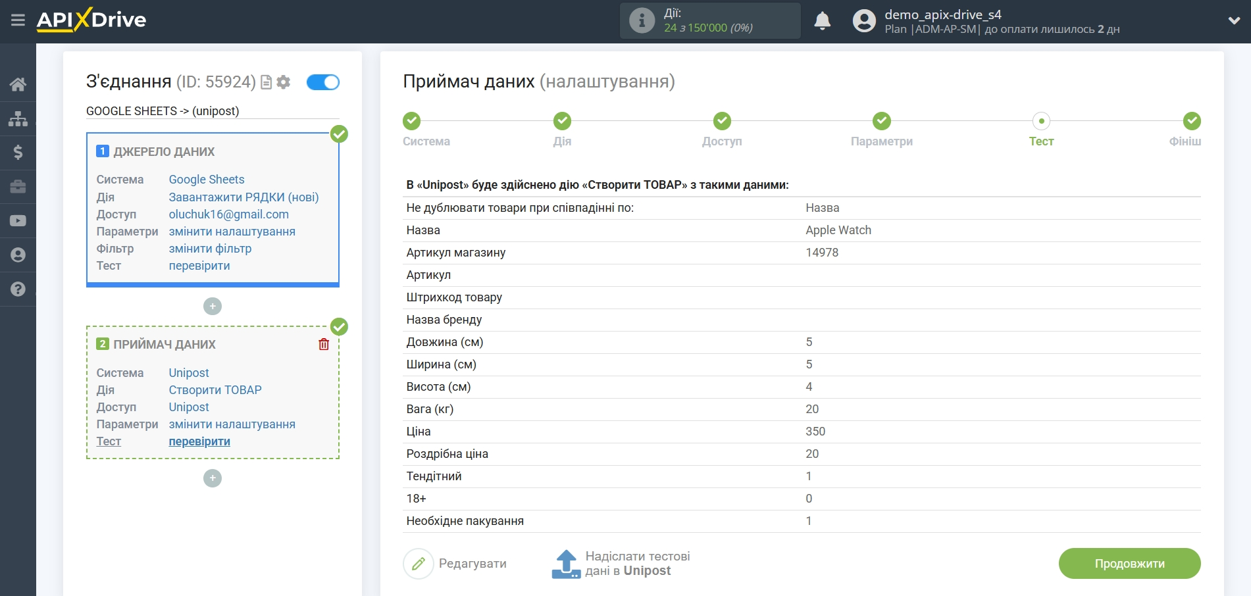Open the YouTube video icon in sidebar
Viewport: 1251px width, 596px height.
coord(18,221)
